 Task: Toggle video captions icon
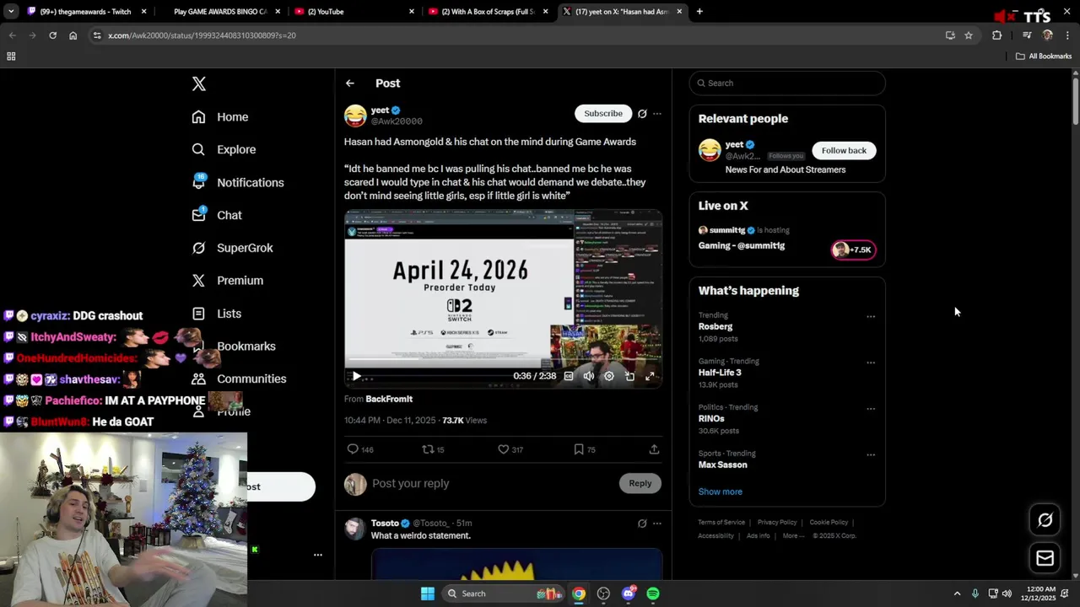click(569, 376)
